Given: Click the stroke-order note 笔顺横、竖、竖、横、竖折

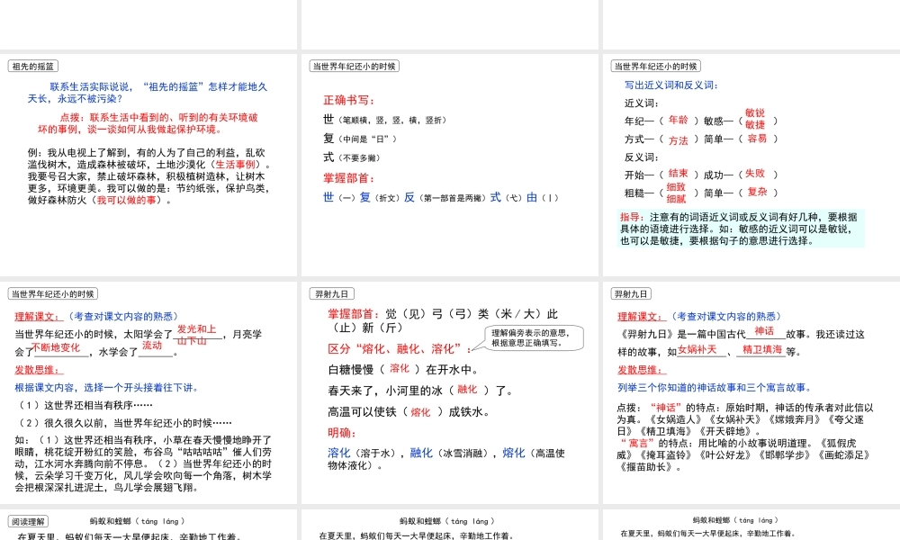Looking at the screenshot, I should tap(394, 121).
